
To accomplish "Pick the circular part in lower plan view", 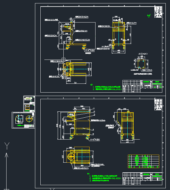I will click(71, 157).
